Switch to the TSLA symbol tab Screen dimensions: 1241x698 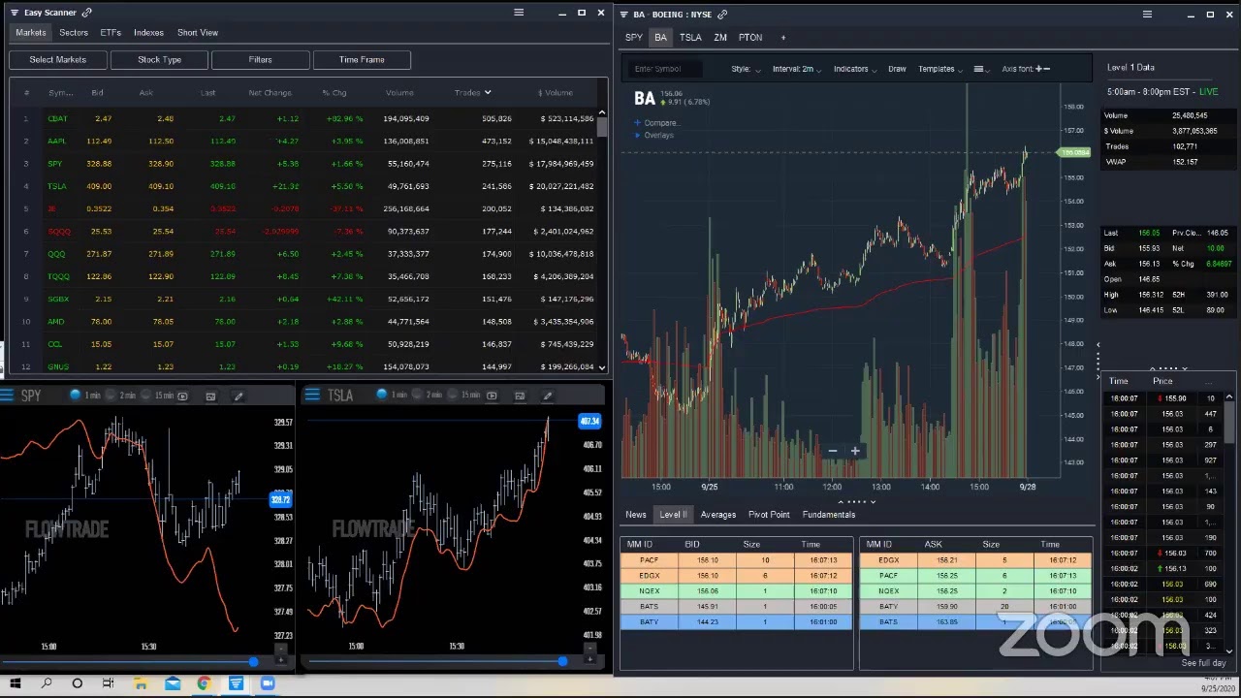pos(690,38)
